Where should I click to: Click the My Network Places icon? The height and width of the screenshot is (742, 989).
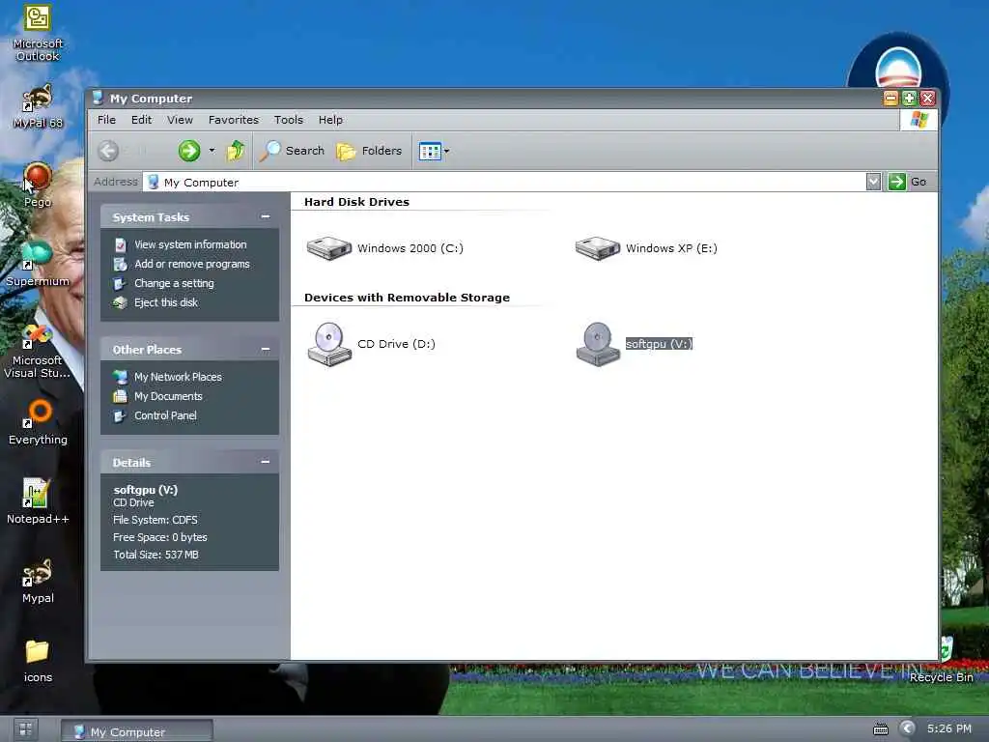tap(120, 377)
